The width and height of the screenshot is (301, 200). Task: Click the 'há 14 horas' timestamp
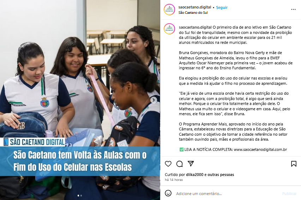(x=174, y=180)
